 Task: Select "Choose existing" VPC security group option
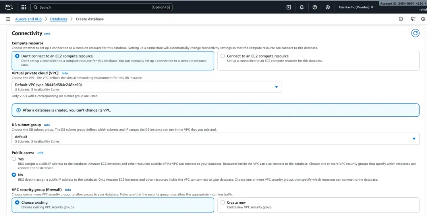tap(17, 202)
